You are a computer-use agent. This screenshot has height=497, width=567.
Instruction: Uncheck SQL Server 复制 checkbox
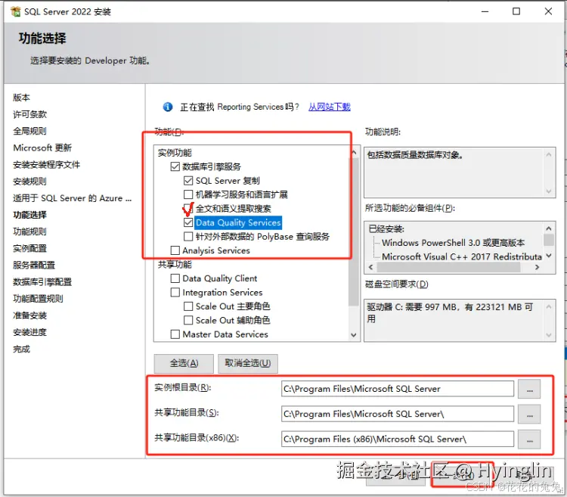[x=188, y=181]
